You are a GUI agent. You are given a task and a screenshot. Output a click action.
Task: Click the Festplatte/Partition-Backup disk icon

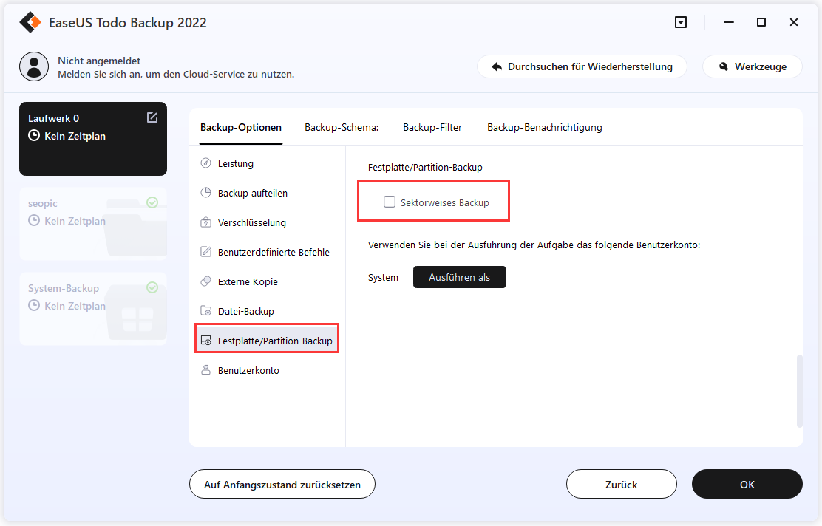click(x=206, y=341)
